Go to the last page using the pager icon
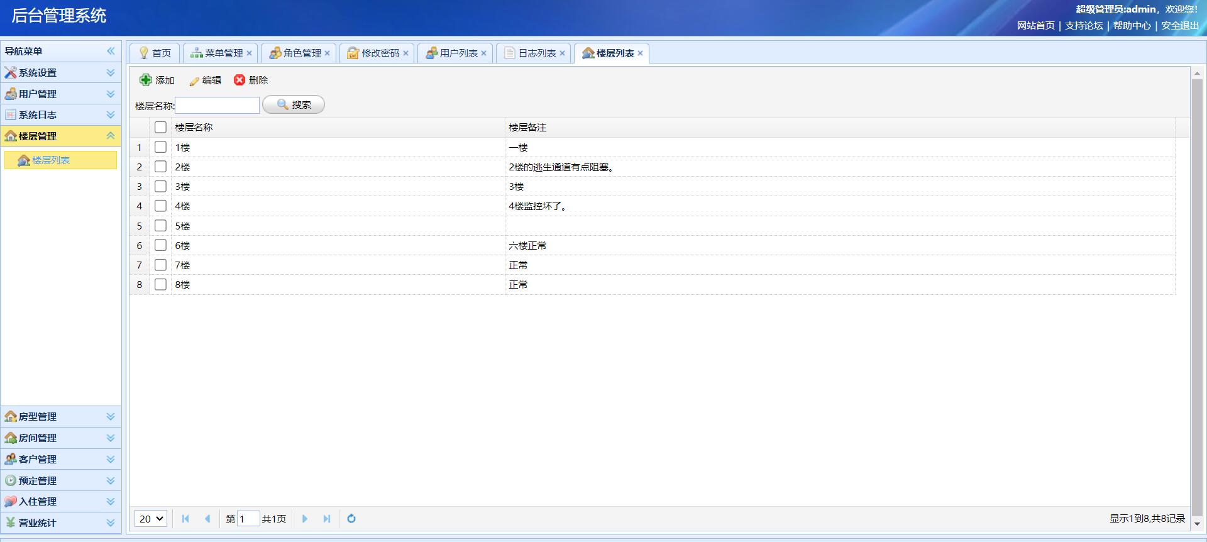Image resolution: width=1207 pixels, height=542 pixels. [x=327, y=519]
